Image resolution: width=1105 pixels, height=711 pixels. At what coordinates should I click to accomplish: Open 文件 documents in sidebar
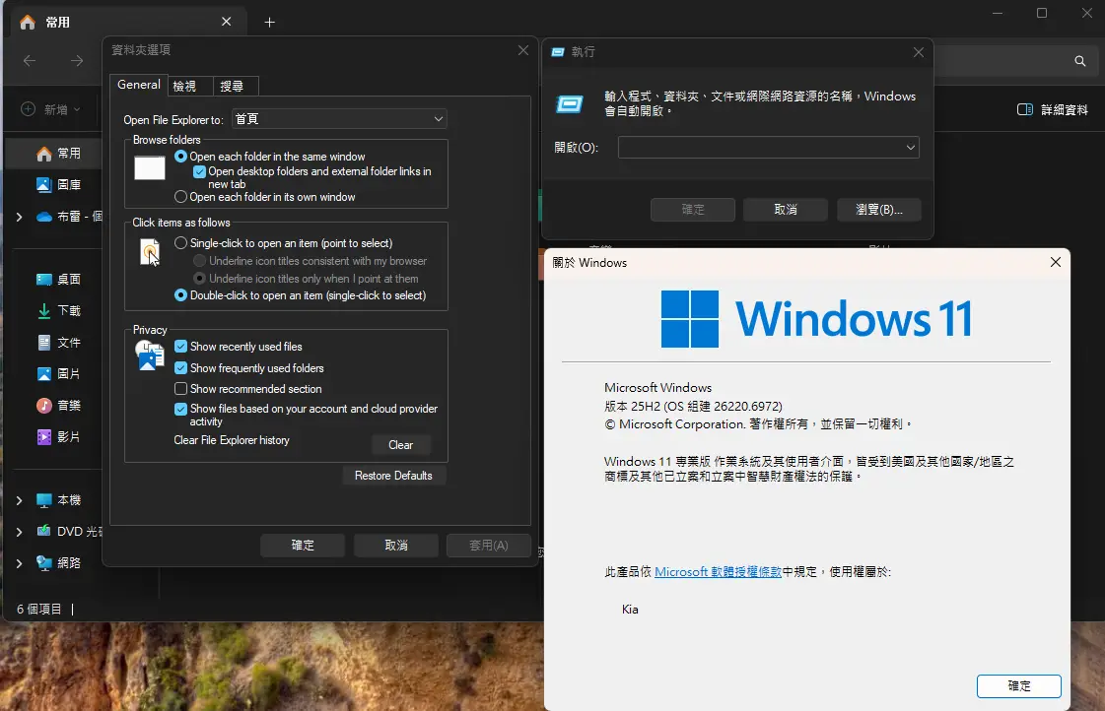(58, 343)
